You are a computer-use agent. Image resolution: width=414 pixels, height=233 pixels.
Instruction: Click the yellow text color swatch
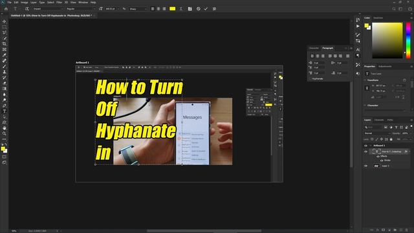tap(173, 8)
